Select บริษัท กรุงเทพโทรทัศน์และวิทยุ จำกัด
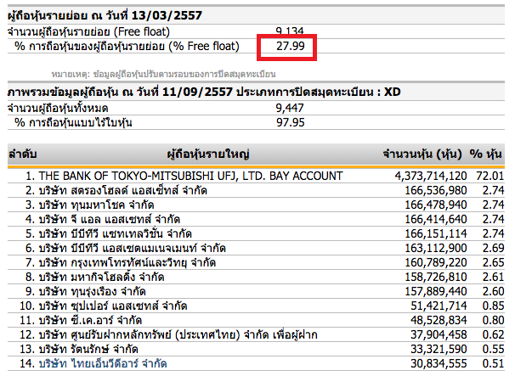 [x=127, y=262]
